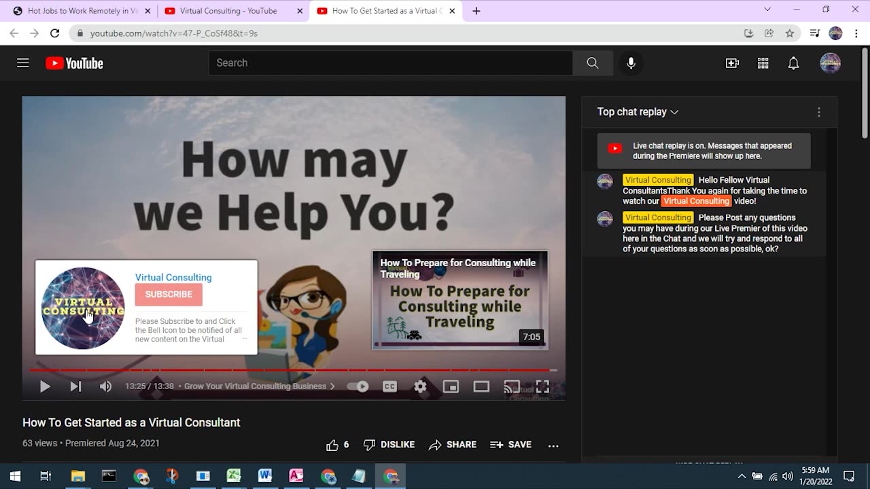Enable theater mode
The height and width of the screenshot is (489, 870).
(481, 386)
